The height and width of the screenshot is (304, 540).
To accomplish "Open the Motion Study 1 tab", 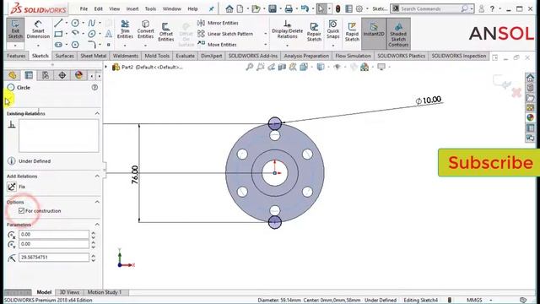I will coord(105,292).
